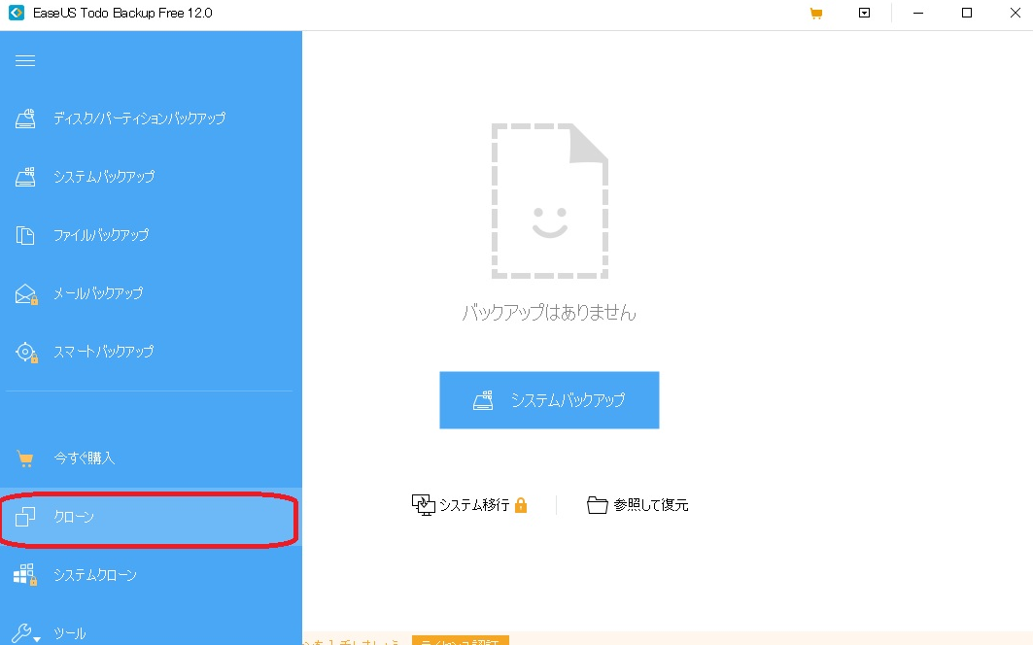Viewport: 1033px width, 645px height.
Task: Select システムバックアップ in the sidebar
Action: [151, 177]
